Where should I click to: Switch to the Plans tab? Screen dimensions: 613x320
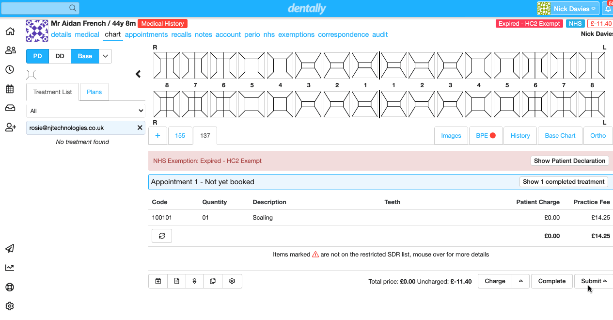[x=94, y=92]
